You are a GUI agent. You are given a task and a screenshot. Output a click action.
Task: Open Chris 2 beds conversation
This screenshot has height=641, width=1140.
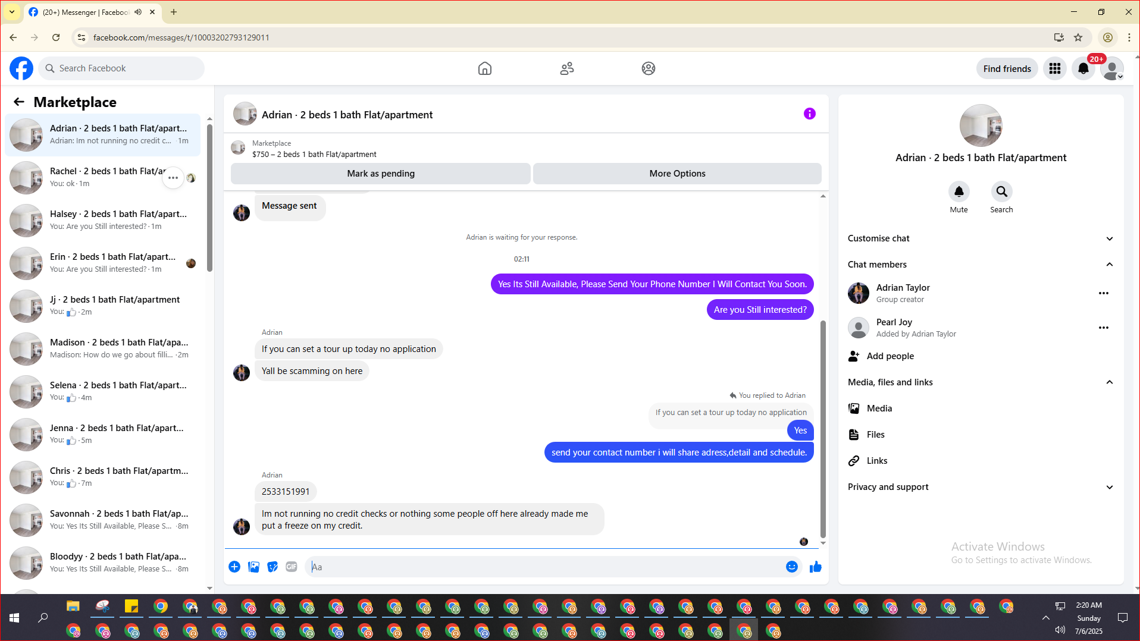click(103, 477)
